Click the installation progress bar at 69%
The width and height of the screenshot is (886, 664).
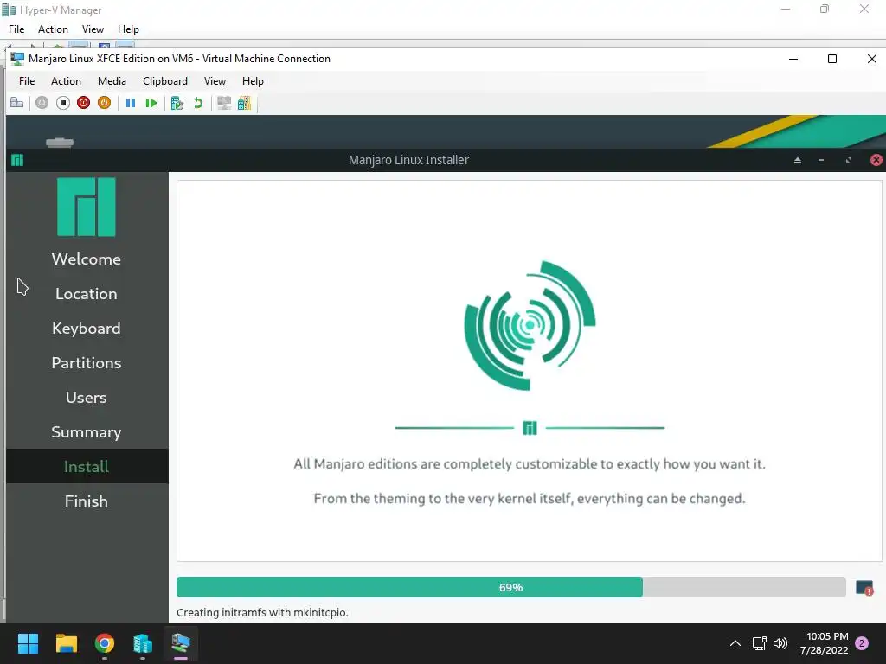pyautogui.click(x=510, y=587)
